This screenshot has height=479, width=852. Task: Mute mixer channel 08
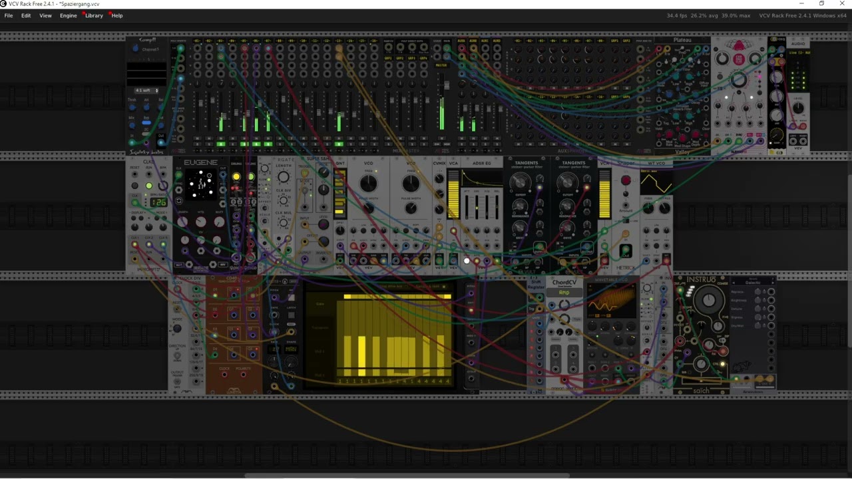pos(280,138)
